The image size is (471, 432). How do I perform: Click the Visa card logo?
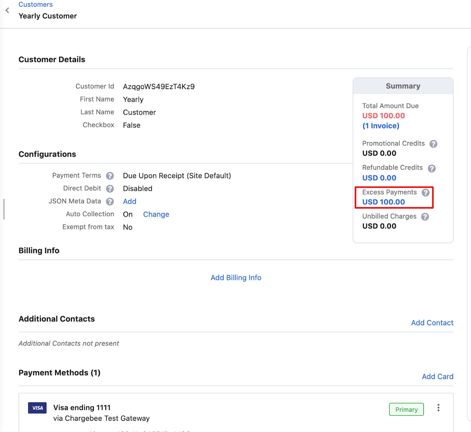[x=37, y=408]
